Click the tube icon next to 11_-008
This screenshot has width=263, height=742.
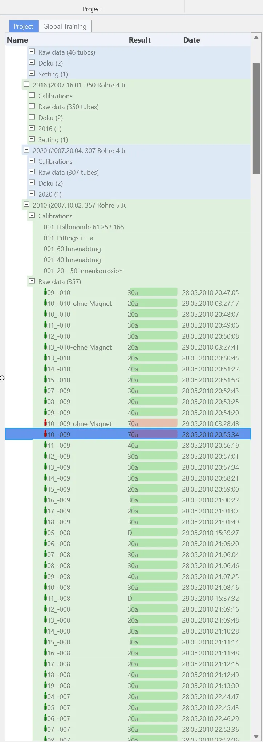click(x=45, y=598)
